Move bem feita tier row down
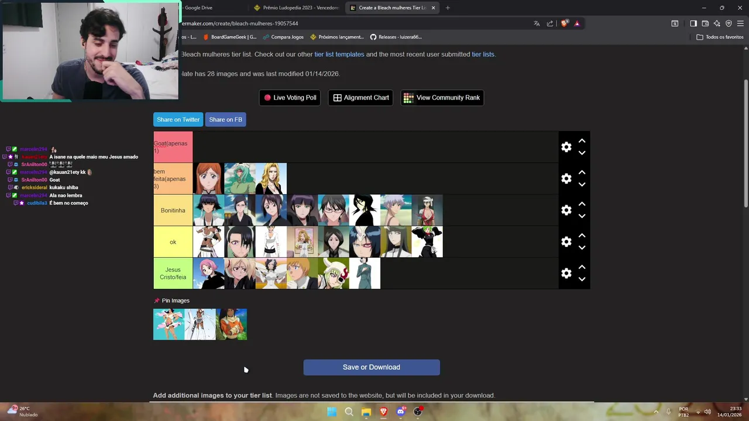 582,185
